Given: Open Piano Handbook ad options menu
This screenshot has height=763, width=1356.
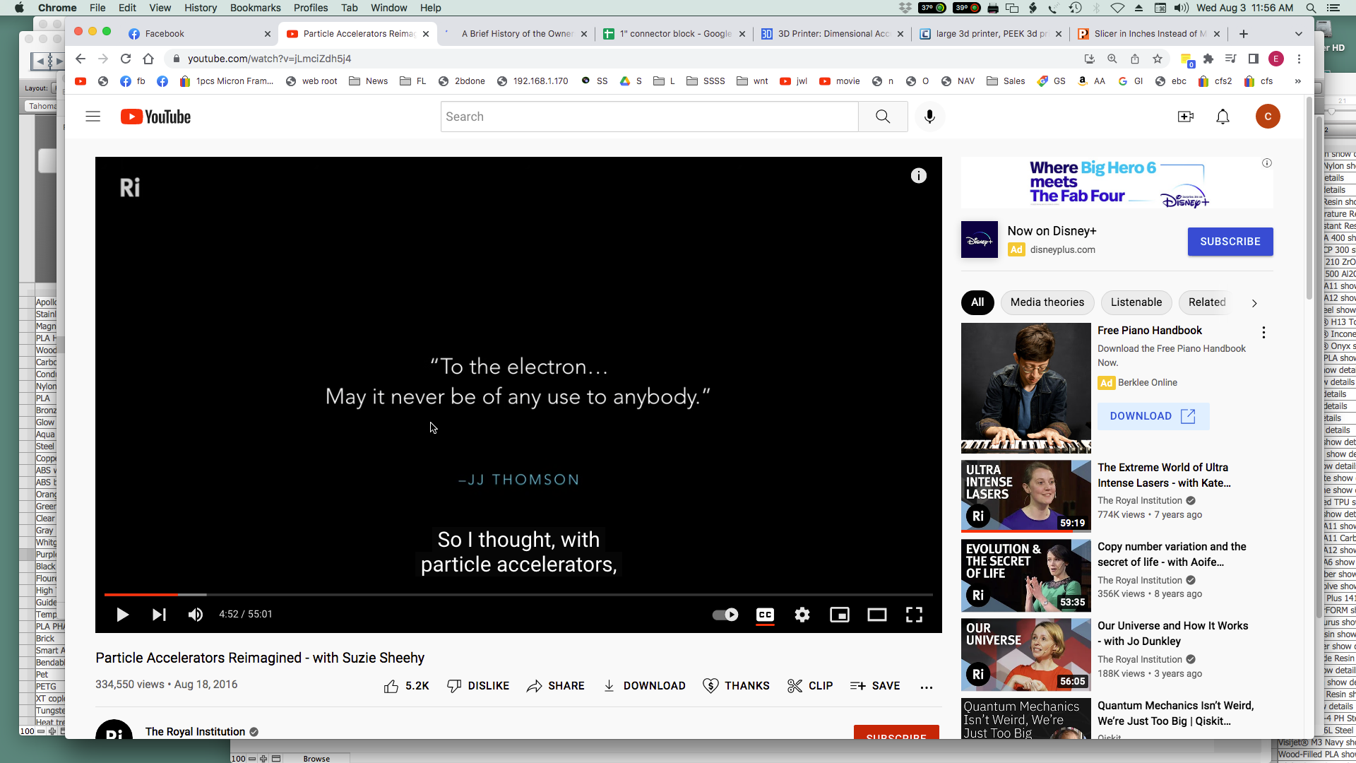Looking at the screenshot, I should tap(1263, 332).
